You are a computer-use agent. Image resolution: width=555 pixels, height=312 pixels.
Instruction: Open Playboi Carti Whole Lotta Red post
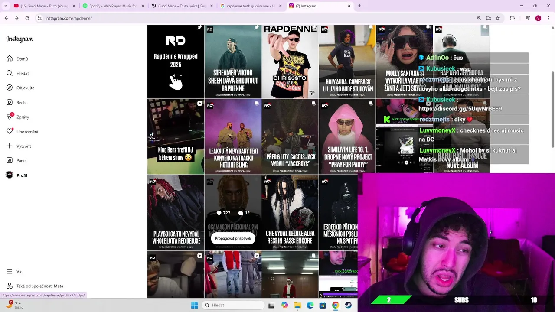(176, 212)
